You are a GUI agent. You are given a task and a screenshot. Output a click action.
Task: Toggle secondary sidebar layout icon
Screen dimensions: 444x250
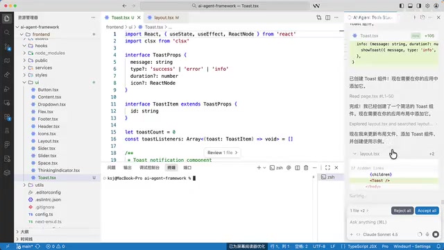pyautogui.click(x=419, y=6)
